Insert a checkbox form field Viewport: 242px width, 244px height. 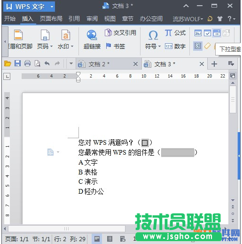tap(207, 33)
